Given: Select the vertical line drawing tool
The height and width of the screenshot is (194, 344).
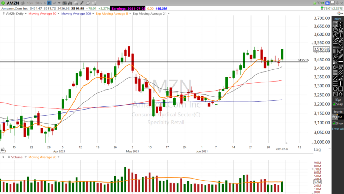Looking at the screenshot, I should coord(341,83).
